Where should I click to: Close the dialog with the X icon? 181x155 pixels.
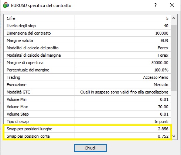[x=172, y=5]
